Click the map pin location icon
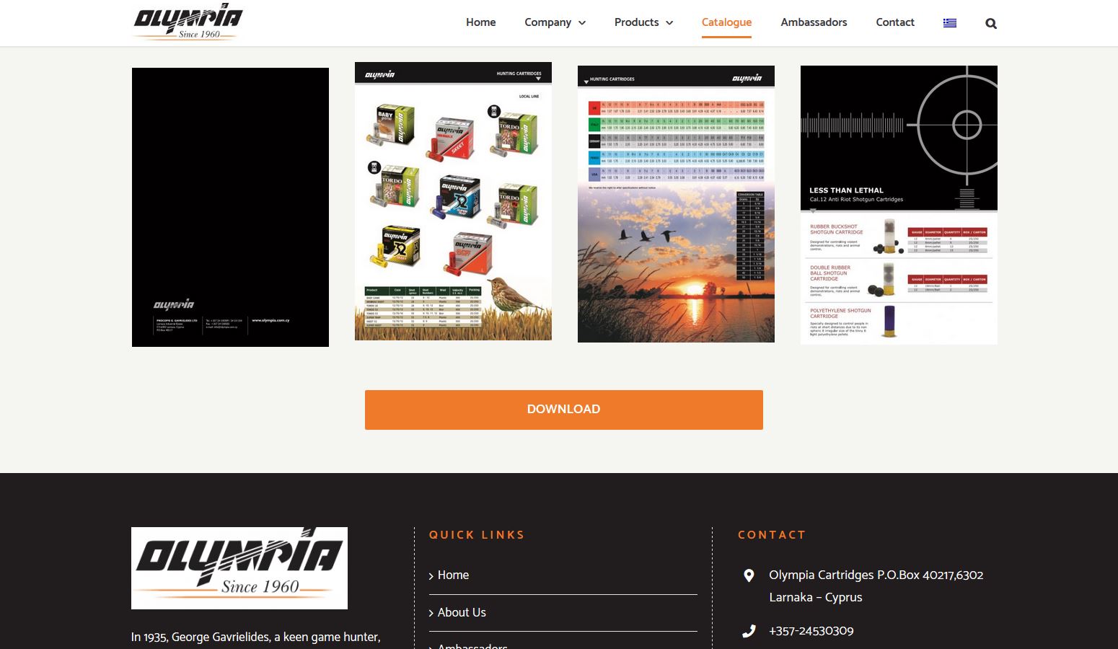Viewport: 1118px width, 649px height. tap(749, 575)
